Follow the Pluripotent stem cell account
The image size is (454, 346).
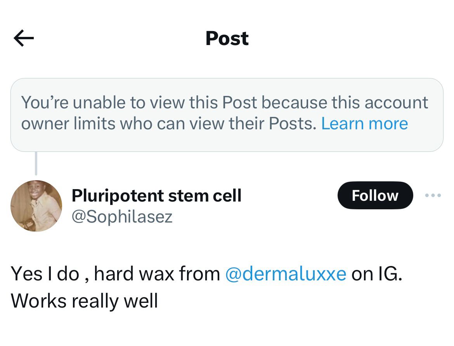[375, 195]
